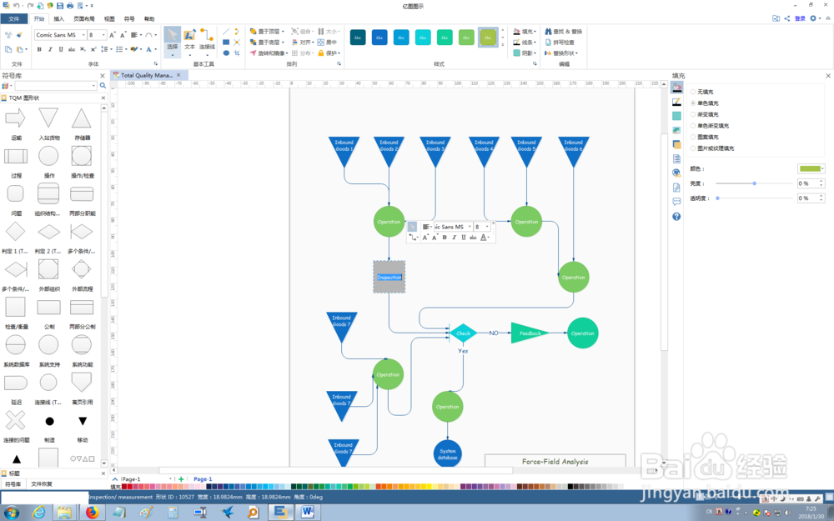Viewport: 834px width, 521px height.
Task: Activate the 文本 text tool
Action: pyautogui.click(x=189, y=42)
